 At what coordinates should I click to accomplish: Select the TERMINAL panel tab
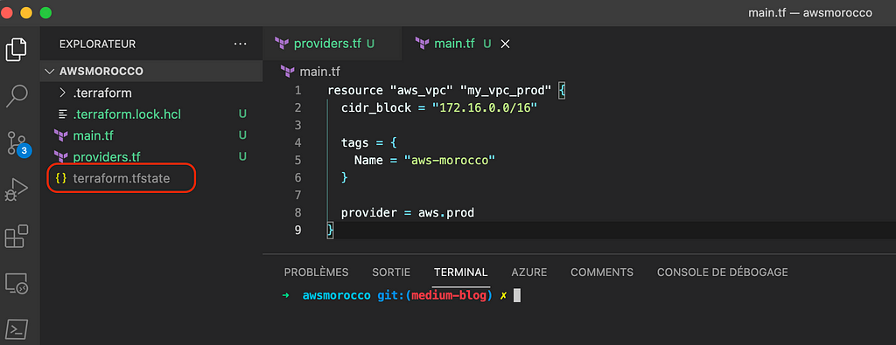coord(460,273)
